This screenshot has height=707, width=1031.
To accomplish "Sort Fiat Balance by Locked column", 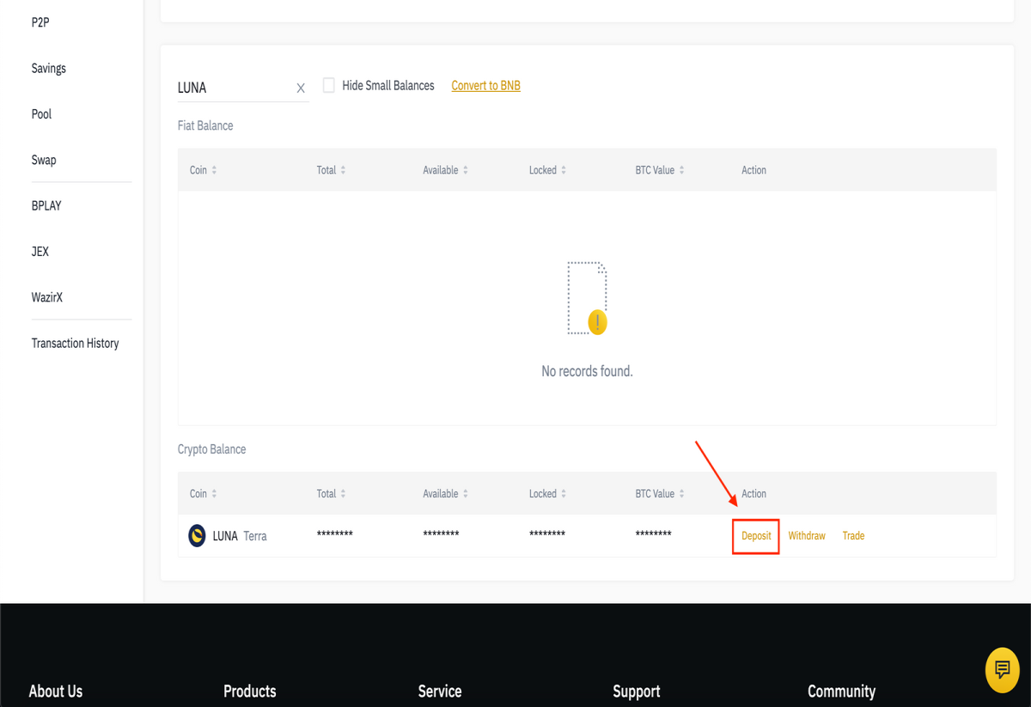I will [548, 170].
